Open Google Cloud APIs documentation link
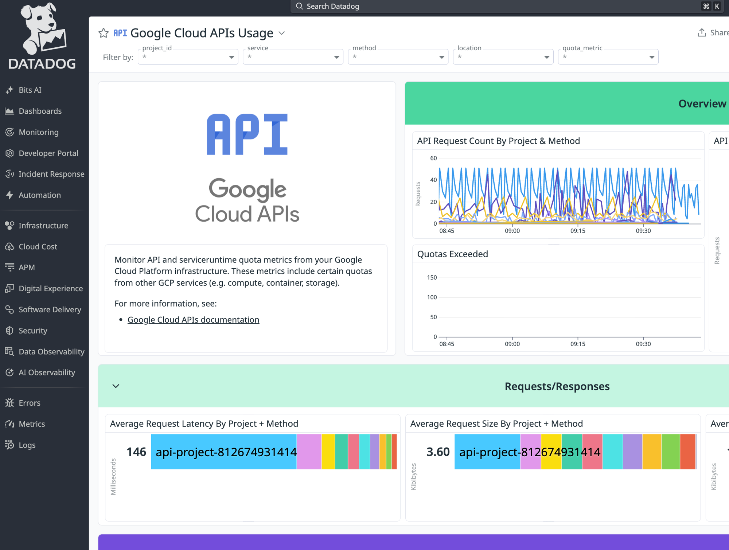This screenshot has height=550, width=729. point(193,320)
